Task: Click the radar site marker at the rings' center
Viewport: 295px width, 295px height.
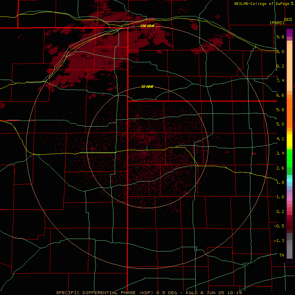Action: 147,148
